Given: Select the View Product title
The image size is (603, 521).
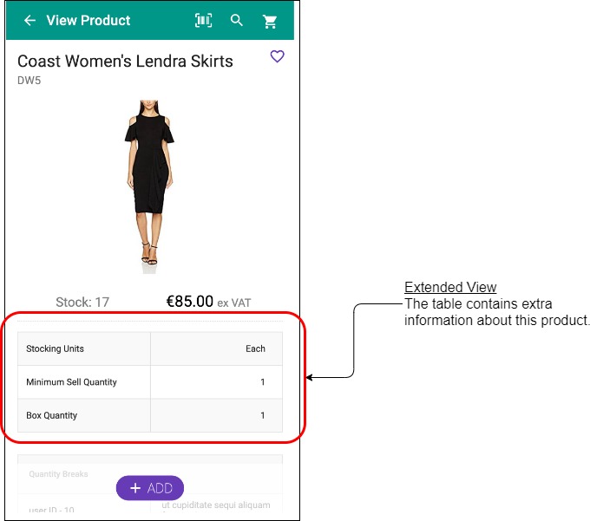Looking at the screenshot, I should 88,20.
